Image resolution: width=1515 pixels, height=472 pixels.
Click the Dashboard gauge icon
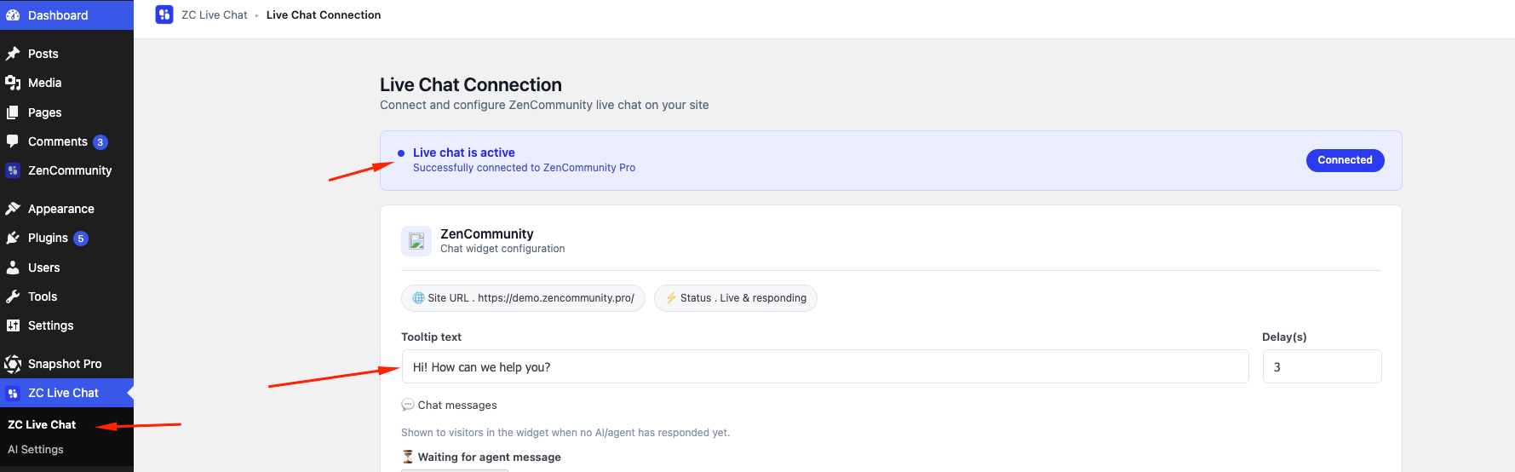tap(13, 15)
